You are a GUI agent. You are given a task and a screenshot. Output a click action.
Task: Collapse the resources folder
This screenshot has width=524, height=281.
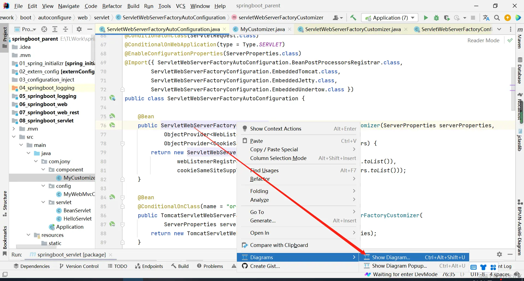[28, 235]
